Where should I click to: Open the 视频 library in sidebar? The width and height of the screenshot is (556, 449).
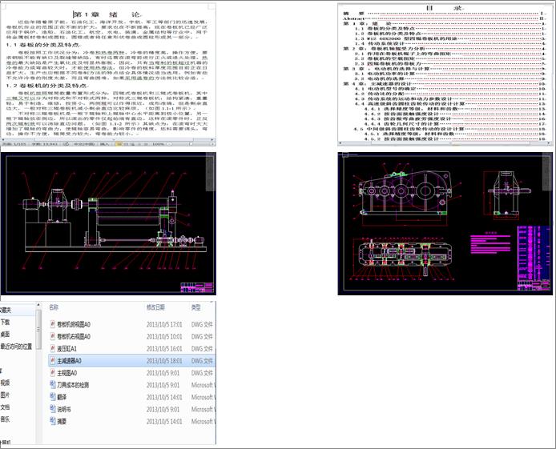pyautogui.click(x=5, y=383)
